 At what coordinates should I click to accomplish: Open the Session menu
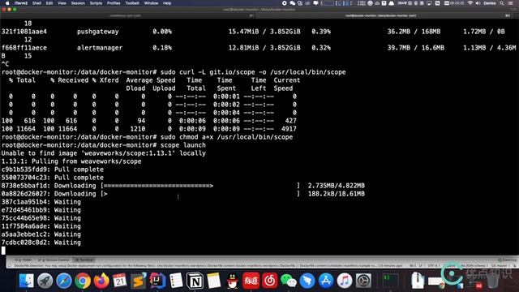(78, 3)
